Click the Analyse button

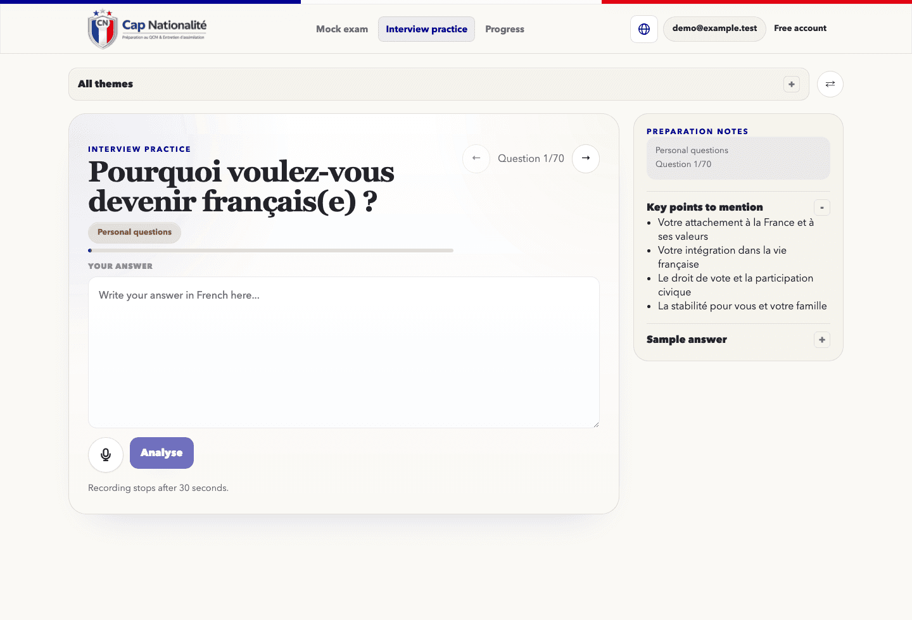(x=161, y=453)
